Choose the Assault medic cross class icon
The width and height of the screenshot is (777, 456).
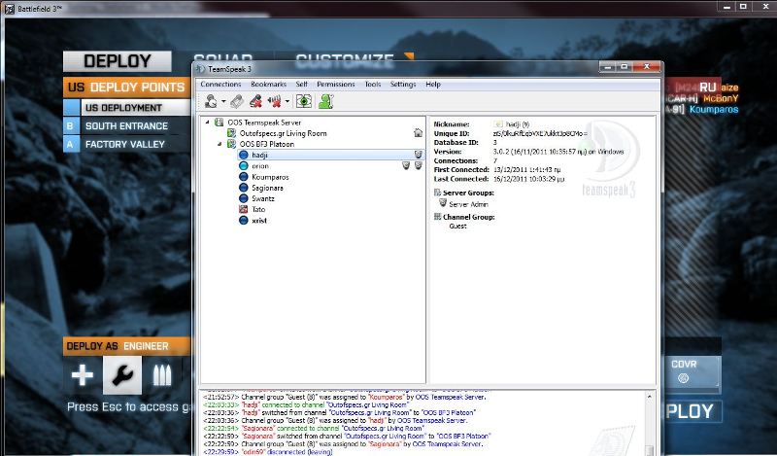pyautogui.click(x=83, y=375)
